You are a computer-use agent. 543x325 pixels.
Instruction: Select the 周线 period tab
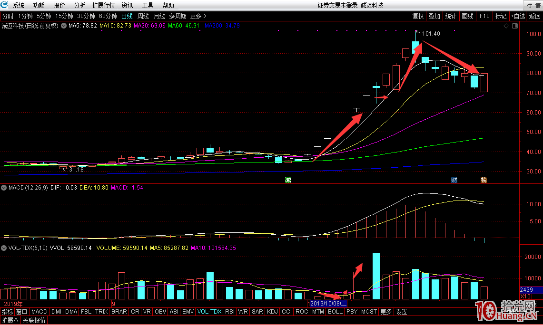[x=143, y=16]
